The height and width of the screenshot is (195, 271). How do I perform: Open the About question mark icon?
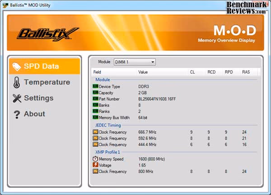[x=17, y=114]
